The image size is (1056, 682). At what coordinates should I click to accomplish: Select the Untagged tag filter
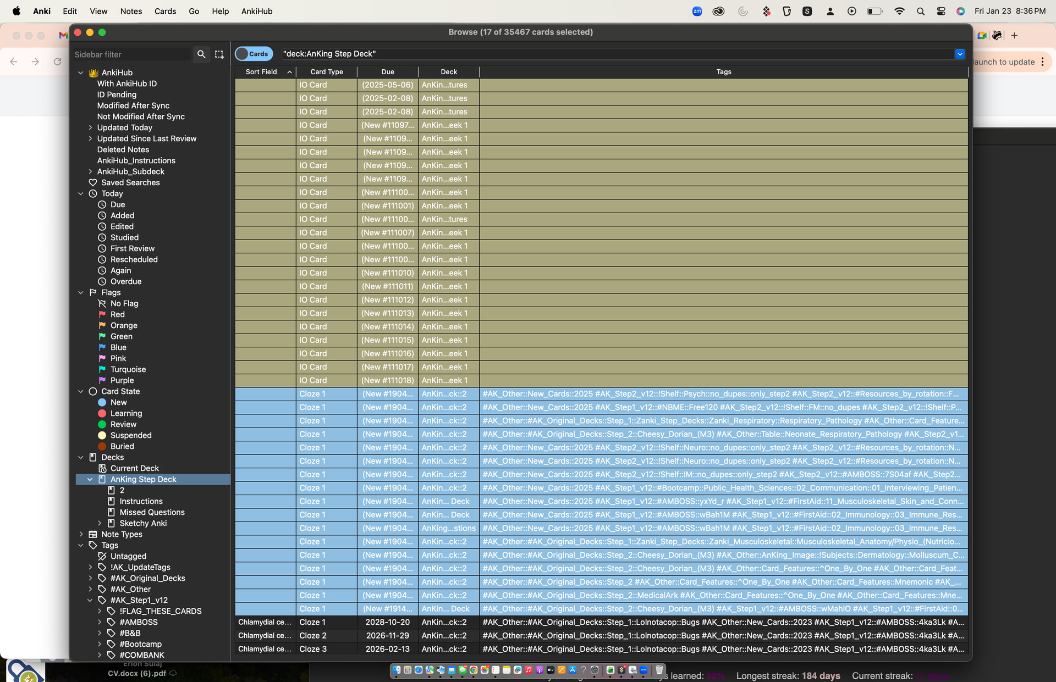pos(128,556)
